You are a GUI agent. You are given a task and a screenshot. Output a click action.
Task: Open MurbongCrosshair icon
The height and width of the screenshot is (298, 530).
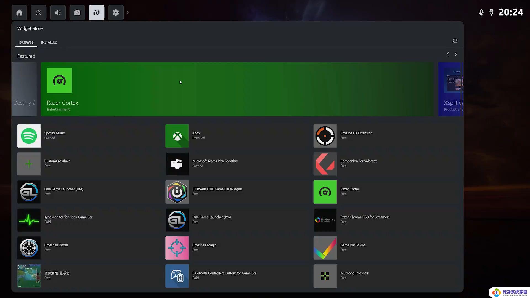tap(325, 276)
